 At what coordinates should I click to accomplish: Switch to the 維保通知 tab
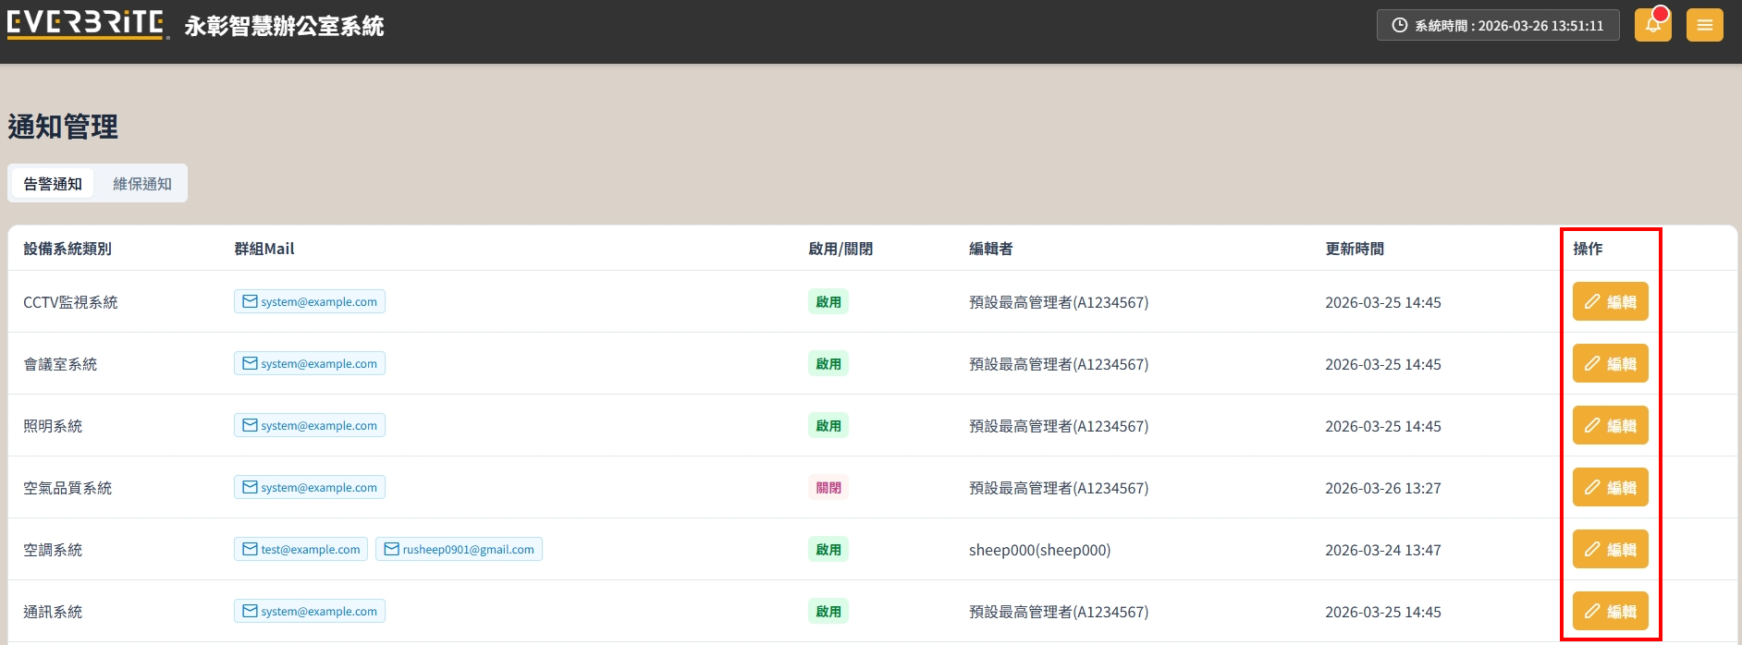click(x=141, y=184)
